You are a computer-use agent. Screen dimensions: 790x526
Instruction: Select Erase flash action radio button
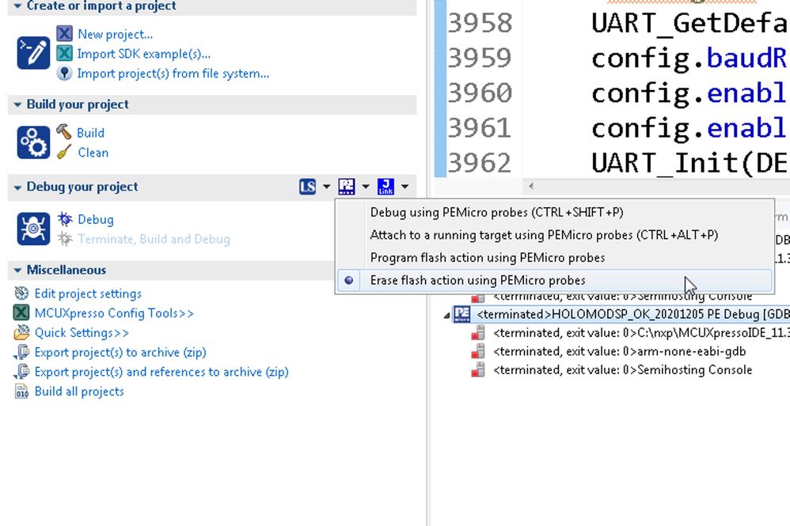tap(348, 279)
